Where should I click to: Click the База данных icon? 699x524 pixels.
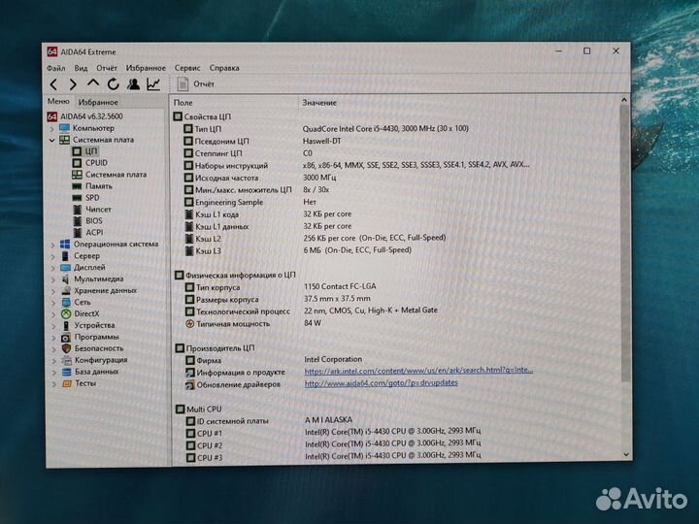pyautogui.click(x=66, y=372)
